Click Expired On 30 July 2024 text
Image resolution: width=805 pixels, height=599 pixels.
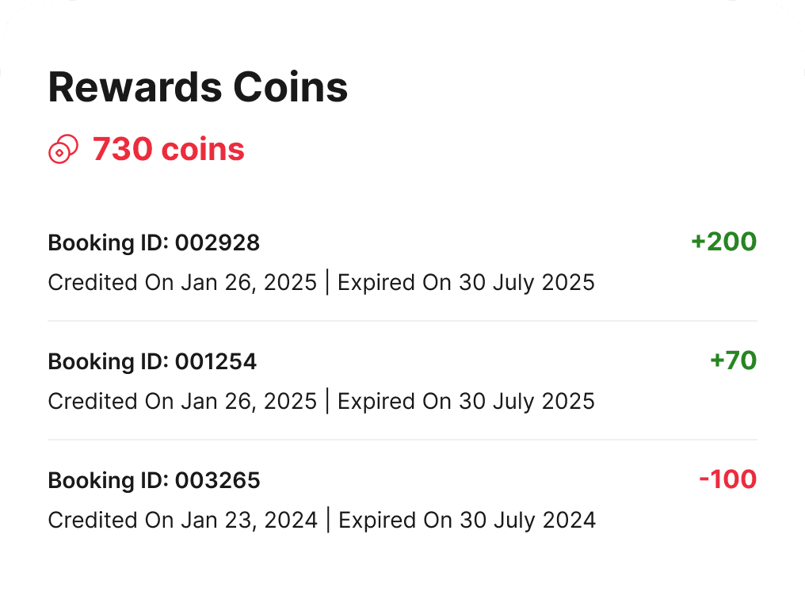tap(467, 520)
